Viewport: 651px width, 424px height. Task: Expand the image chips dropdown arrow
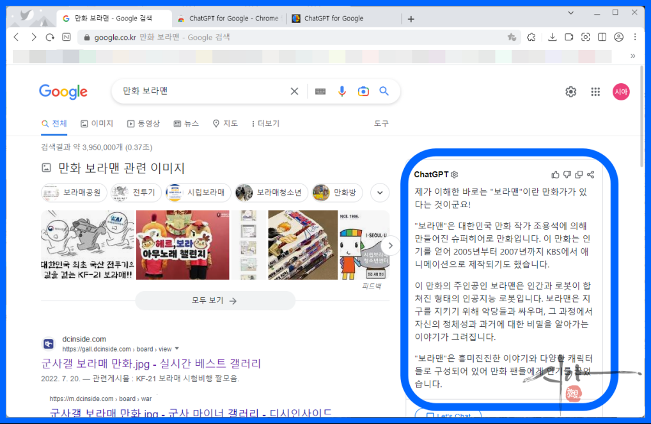[380, 192]
